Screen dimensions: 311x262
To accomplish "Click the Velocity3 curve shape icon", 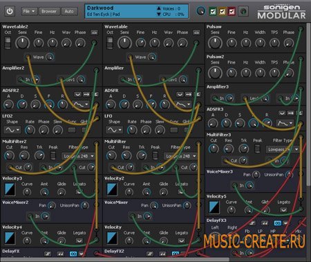I will (x=10, y=189).
